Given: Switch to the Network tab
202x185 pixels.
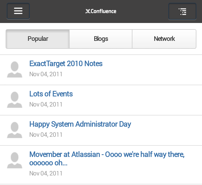Looking at the screenshot, I should coord(164,39).
